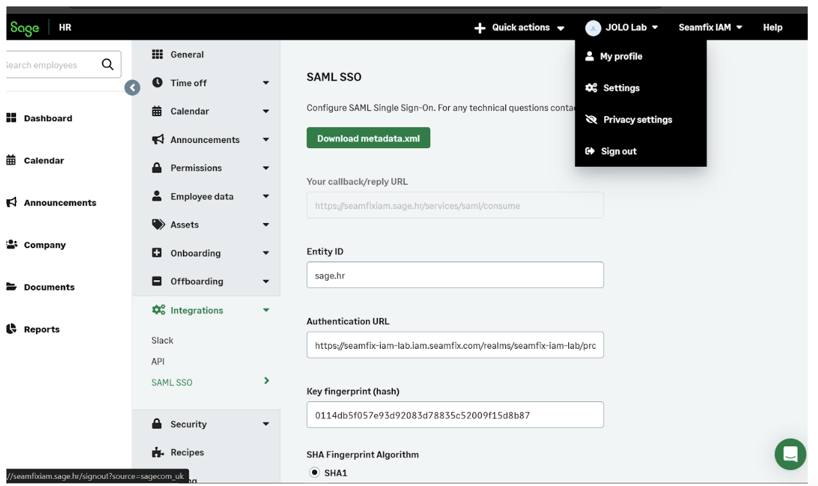The image size is (818, 486).
Task: Click the JOLO Lab avatar icon
Action: pyautogui.click(x=593, y=28)
